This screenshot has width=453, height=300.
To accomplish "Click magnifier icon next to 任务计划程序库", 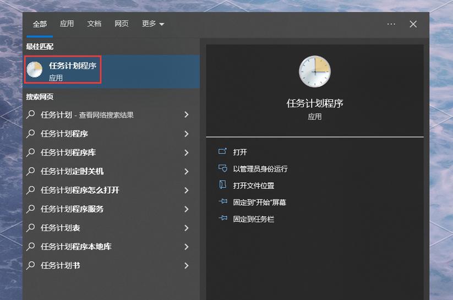I will click(31, 152).
